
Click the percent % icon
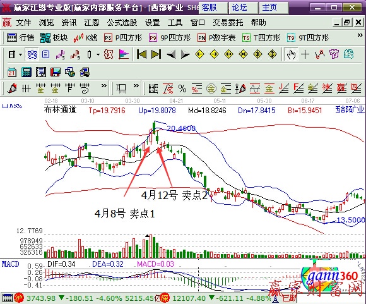pyautogui.click(x=182, y=88)
